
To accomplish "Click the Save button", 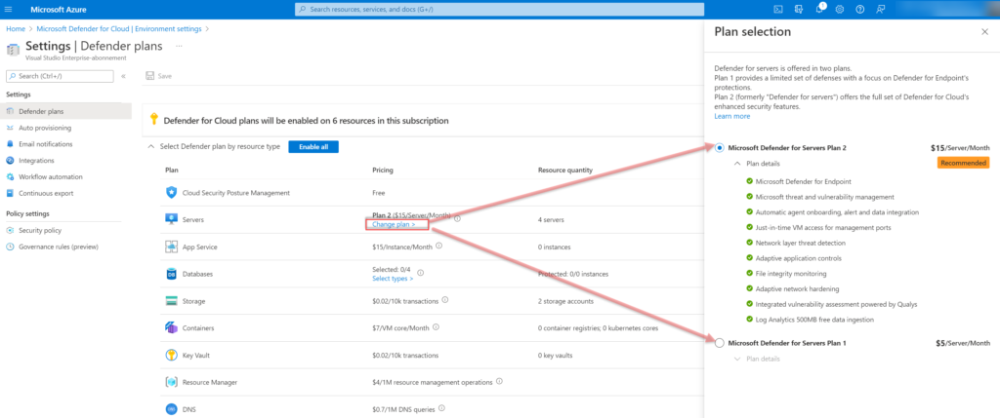I will tap(159, 76).
